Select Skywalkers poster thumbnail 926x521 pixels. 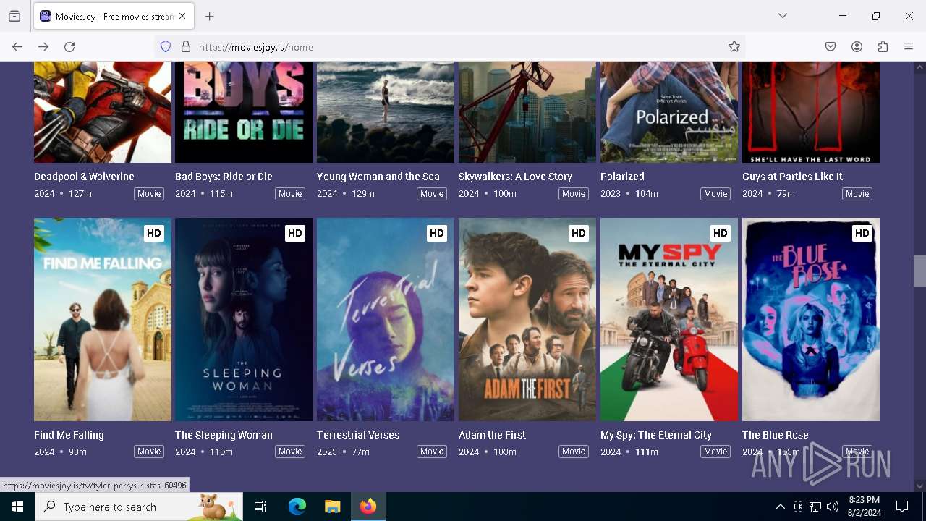coord(527,112)
